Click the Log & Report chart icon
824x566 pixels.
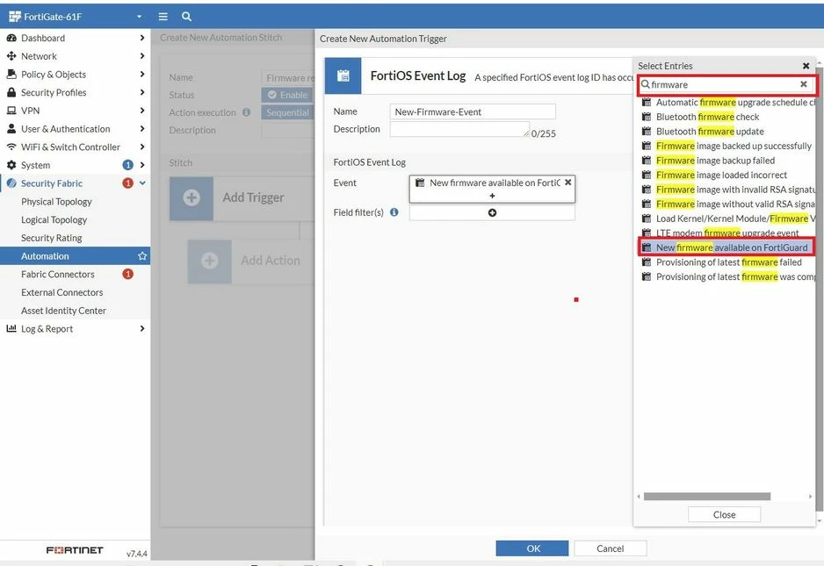(11, 329)
